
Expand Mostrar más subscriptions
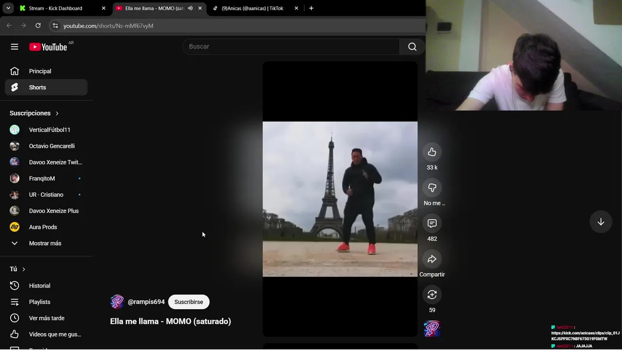[46, 243]
